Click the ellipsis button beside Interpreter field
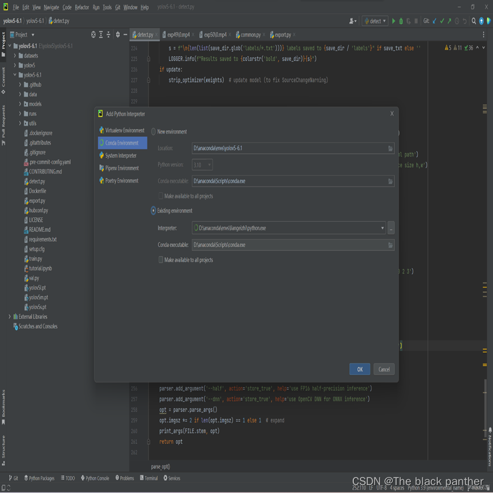 (x=391, y=228)
